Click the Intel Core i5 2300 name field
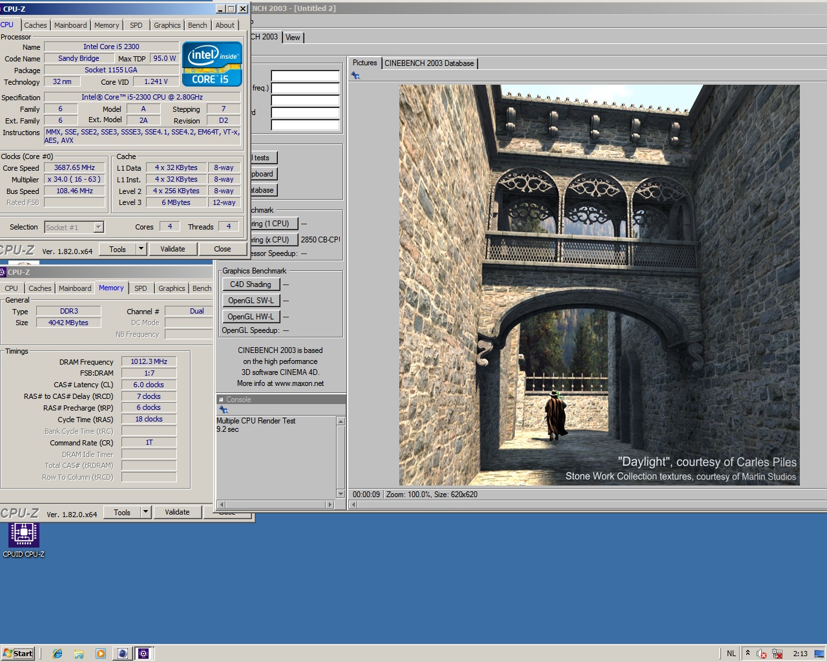Screen dimensions: 827x662 tap(111, 47)
